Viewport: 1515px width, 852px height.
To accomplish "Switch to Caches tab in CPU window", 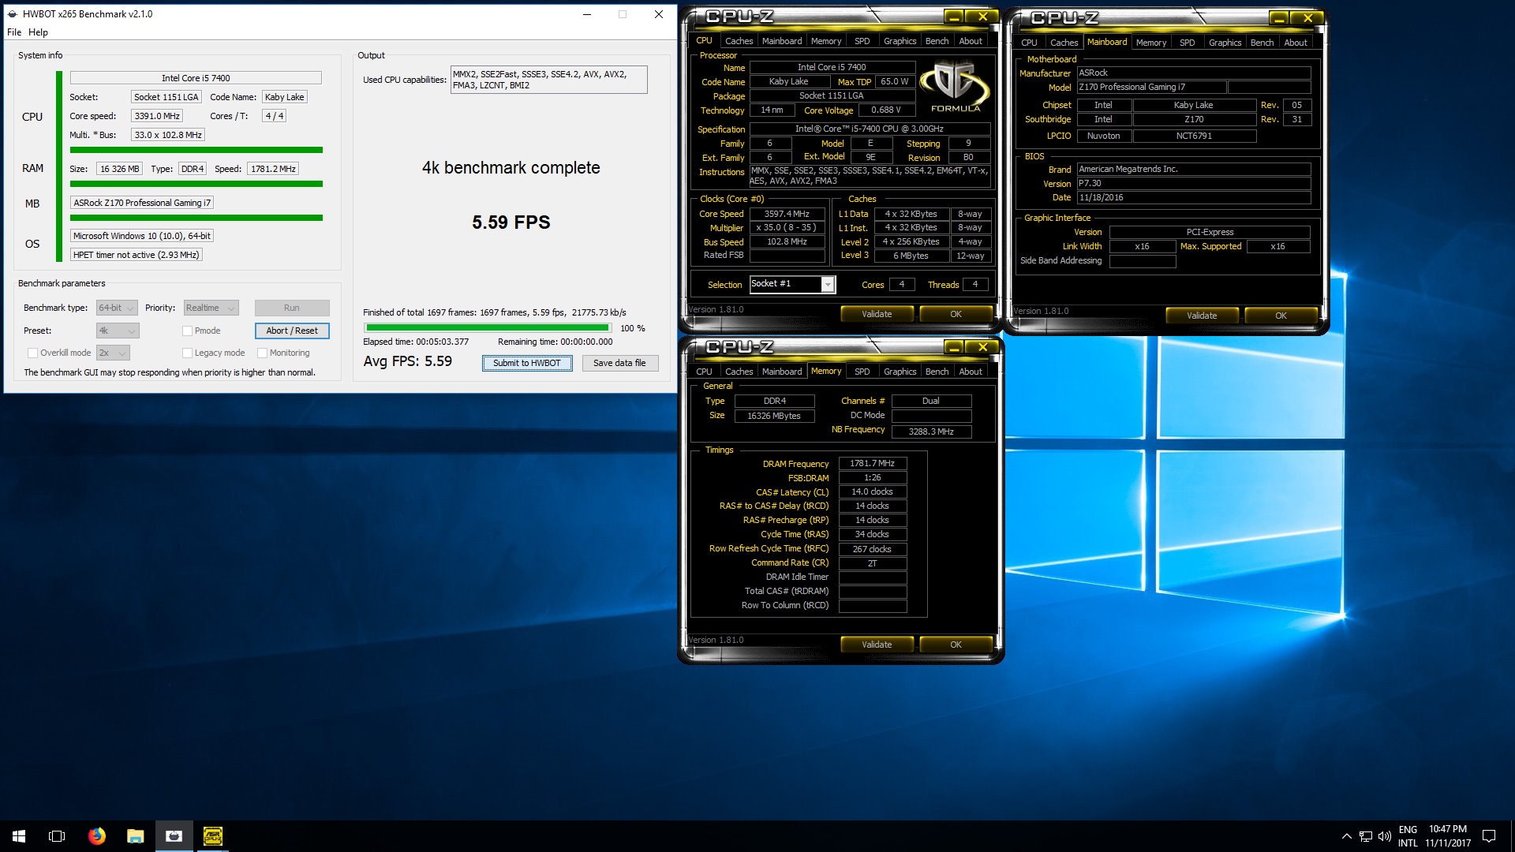I will pos(739,41).
